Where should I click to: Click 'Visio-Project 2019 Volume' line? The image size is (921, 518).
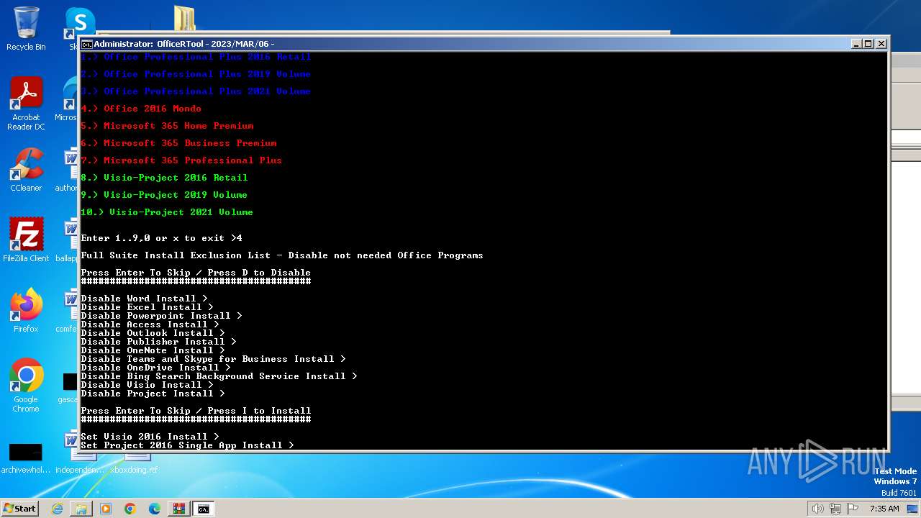pyautogui.click(x=164, y=195)
